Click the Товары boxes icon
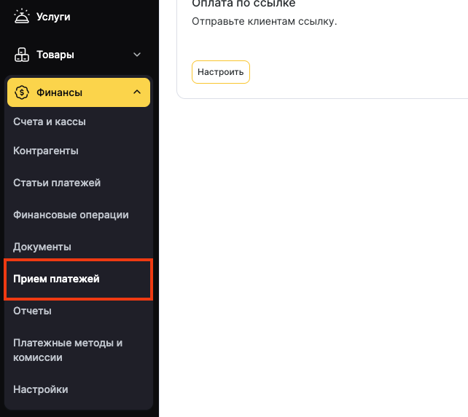The width and height of the screenshot is (468, 417). tap(21, 55)
